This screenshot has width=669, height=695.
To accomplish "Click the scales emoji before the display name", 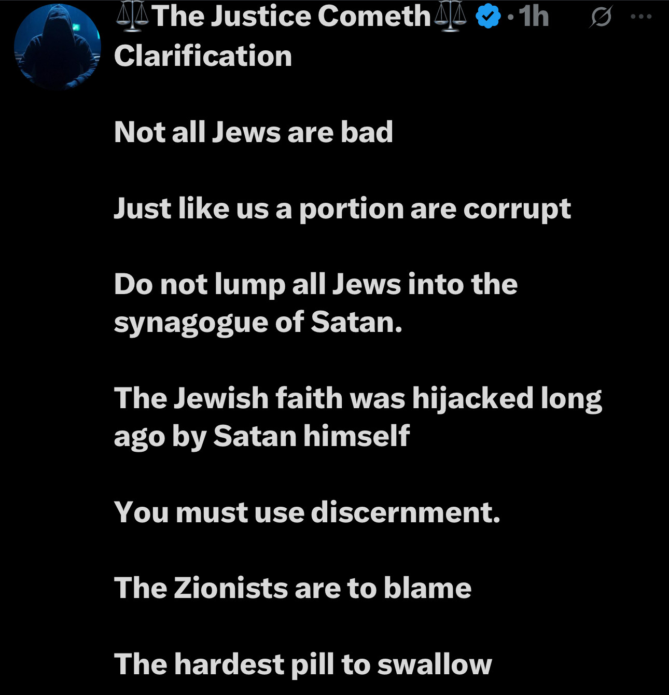I will click(x=132, y=17).
